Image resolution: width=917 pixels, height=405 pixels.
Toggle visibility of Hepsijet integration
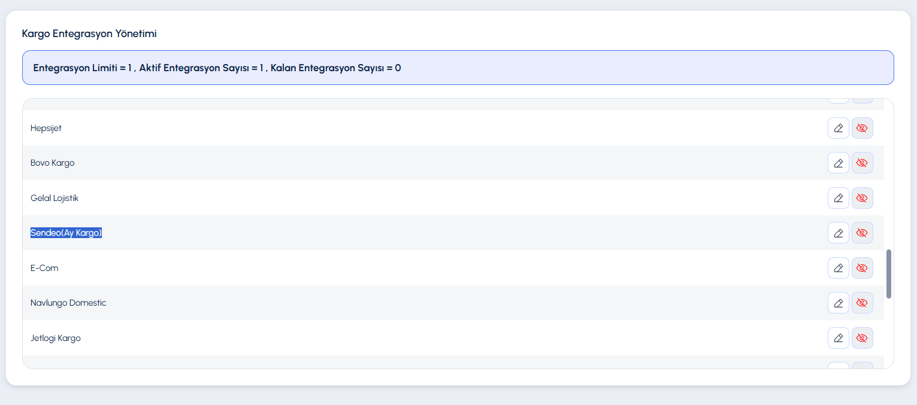862,128
